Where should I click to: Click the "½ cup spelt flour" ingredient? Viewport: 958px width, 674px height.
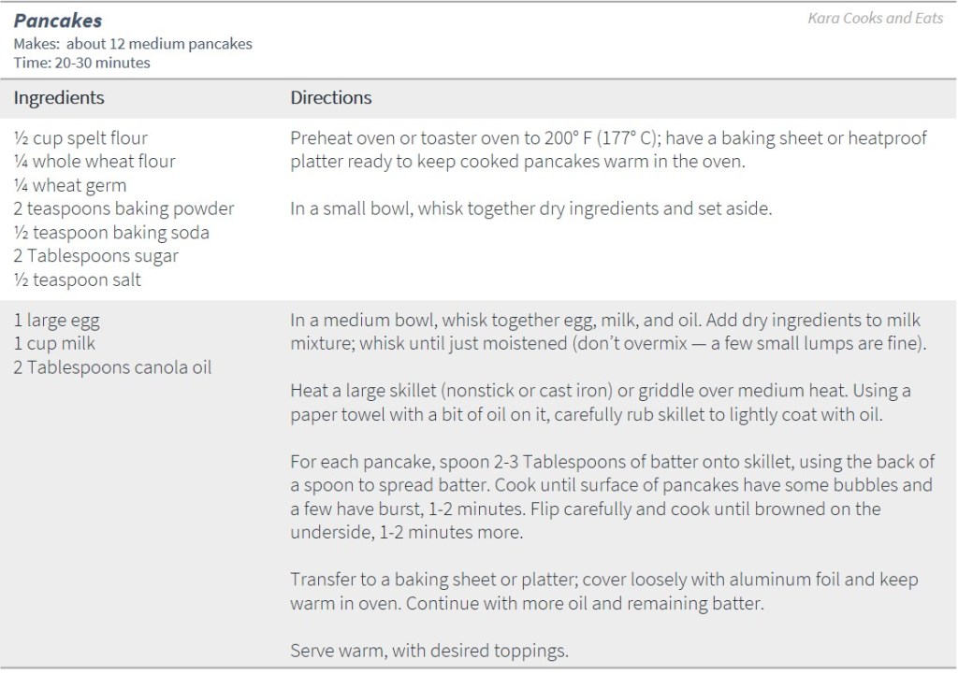(x=80, y=138)
